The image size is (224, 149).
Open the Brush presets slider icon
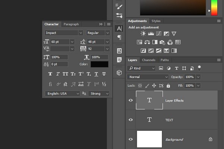pos(119,15)
